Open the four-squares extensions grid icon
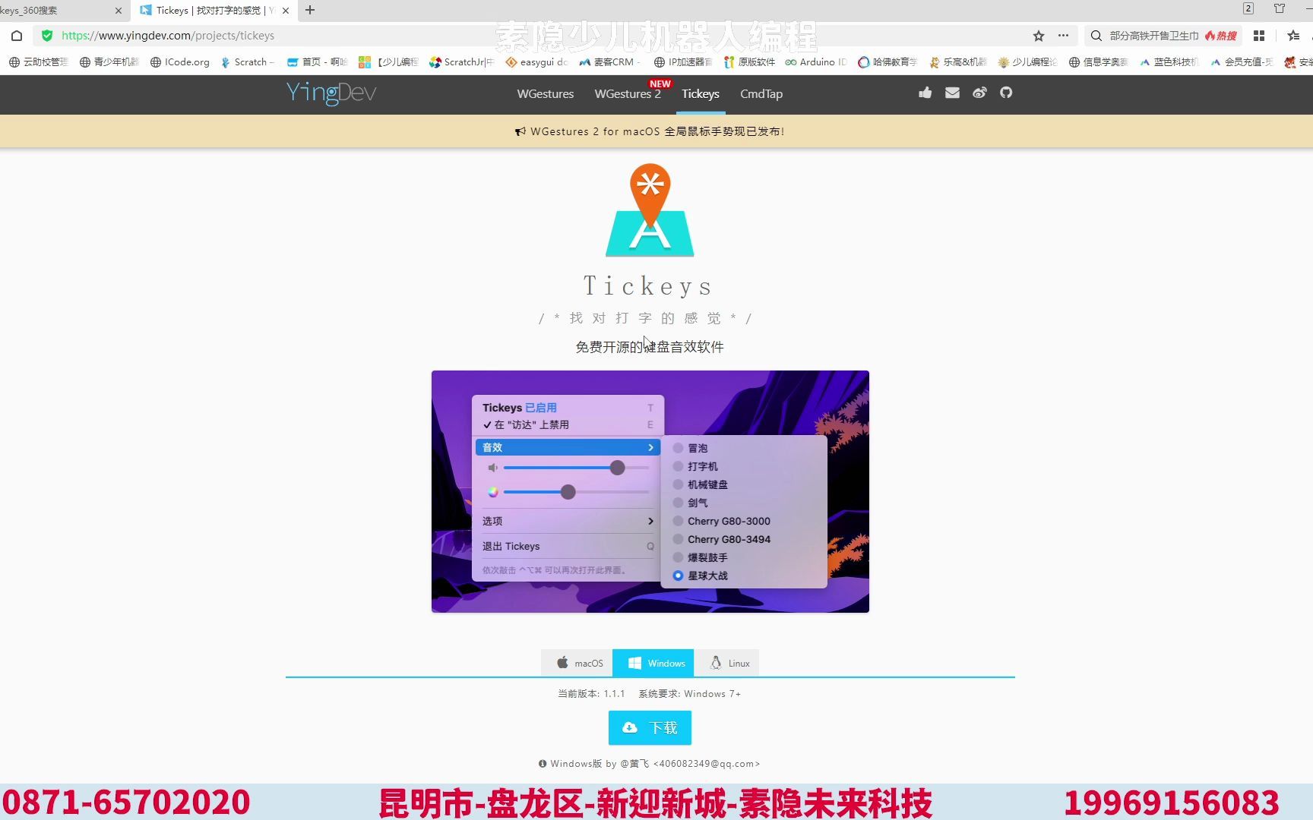 tap(1259, 36)
